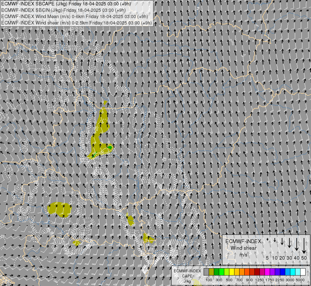Pick the lime yellow-green CAPE swatch
Screen dimensions: 311x286
click(x=227, y=272)
